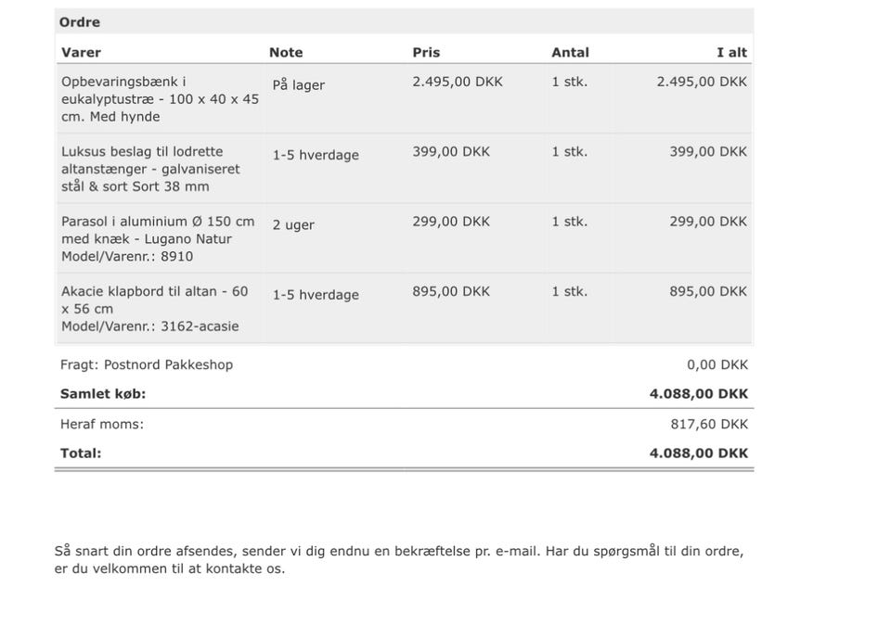891x625 pixels.
Task: Click the 0,00 DKK shipping cost
Action: tap(717, 365)
